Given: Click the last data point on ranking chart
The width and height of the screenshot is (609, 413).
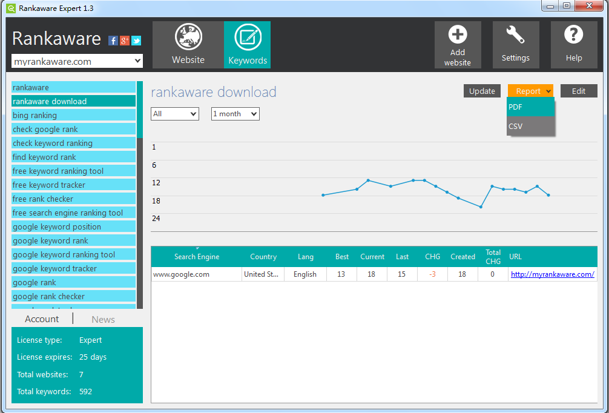Looking at the screenshot, I should pos(548,195).
